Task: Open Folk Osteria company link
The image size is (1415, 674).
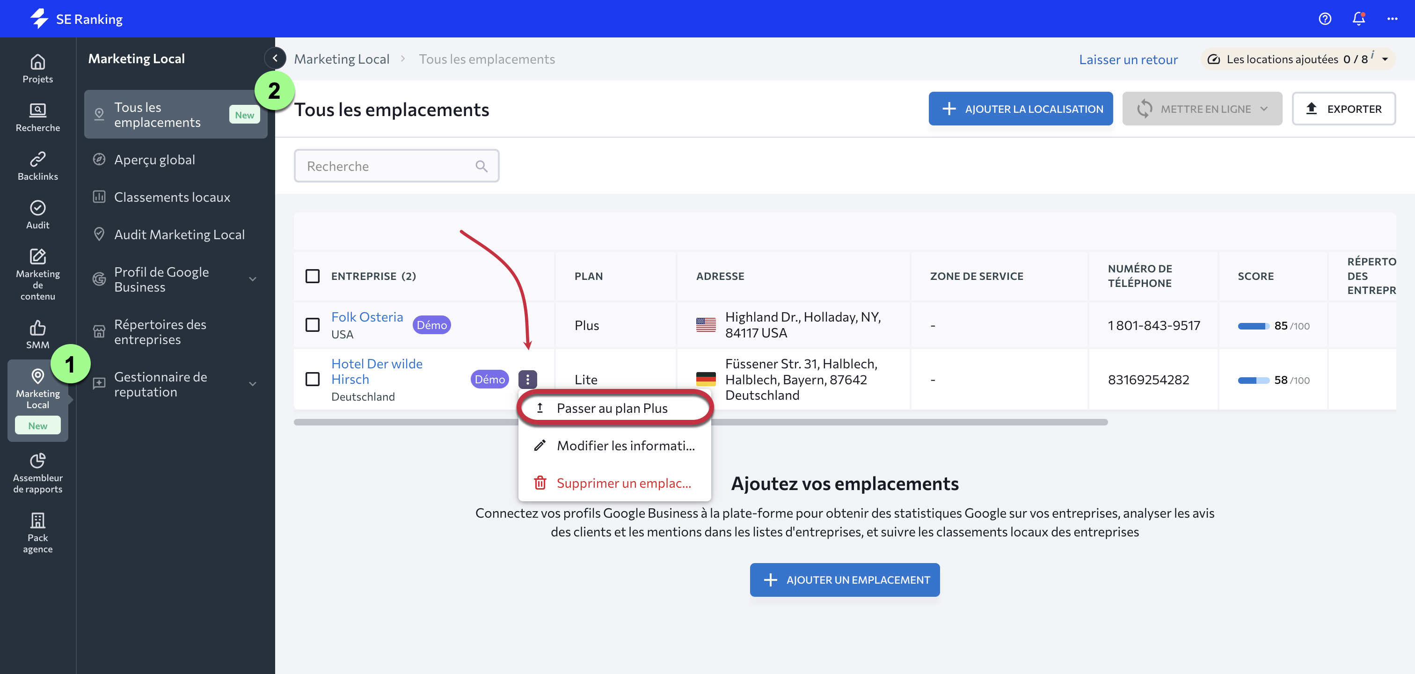Action: point(367,317)
